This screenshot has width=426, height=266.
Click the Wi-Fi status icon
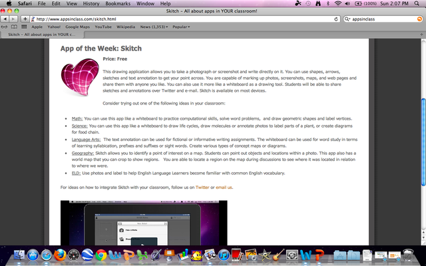pos(338,3)
